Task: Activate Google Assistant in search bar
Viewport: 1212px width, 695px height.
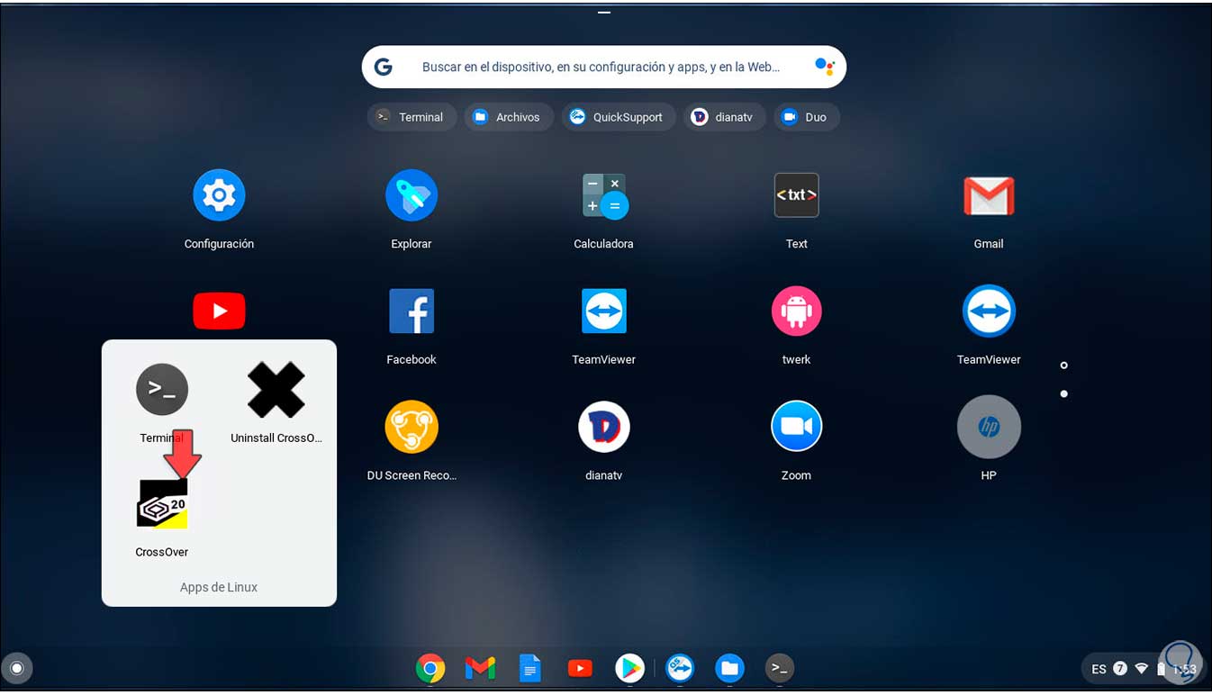Action: pyautogui.click(x=824, y=67)
